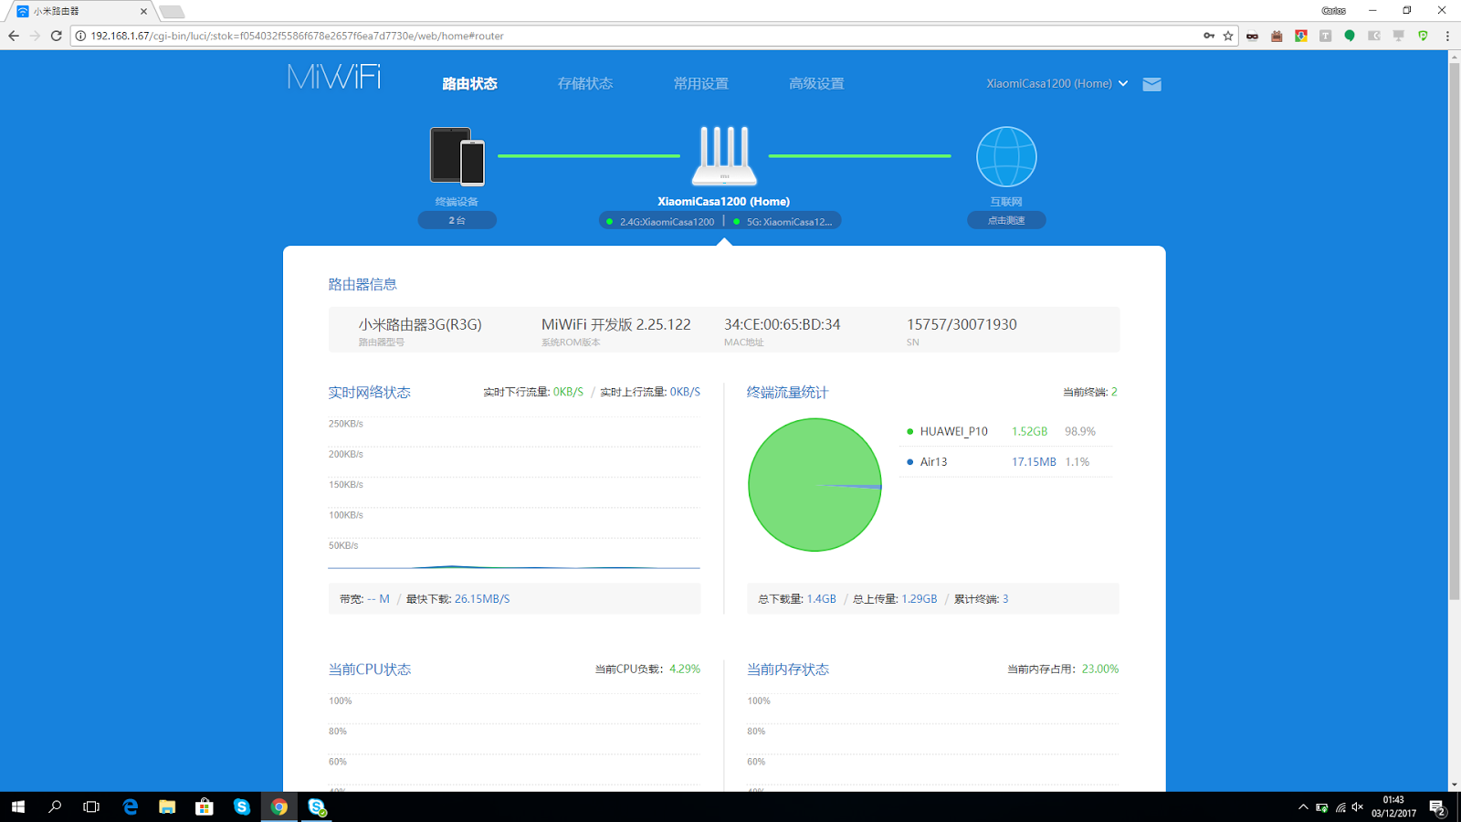The width and height of the screenshot is (1461, 822).
Task: Click the Wi-Fi icon in system tray
Action: click(x=1340, y=807)
